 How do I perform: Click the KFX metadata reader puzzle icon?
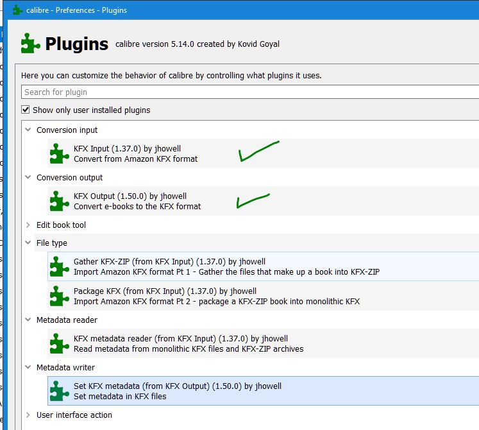coord(59,343)
